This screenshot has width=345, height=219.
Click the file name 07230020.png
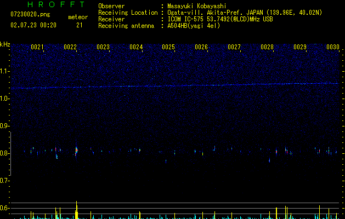[x=30, y=15]
